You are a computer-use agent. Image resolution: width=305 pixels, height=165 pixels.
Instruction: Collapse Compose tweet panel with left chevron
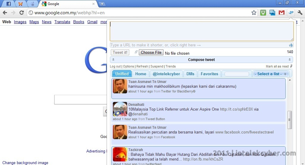[113, 59]
